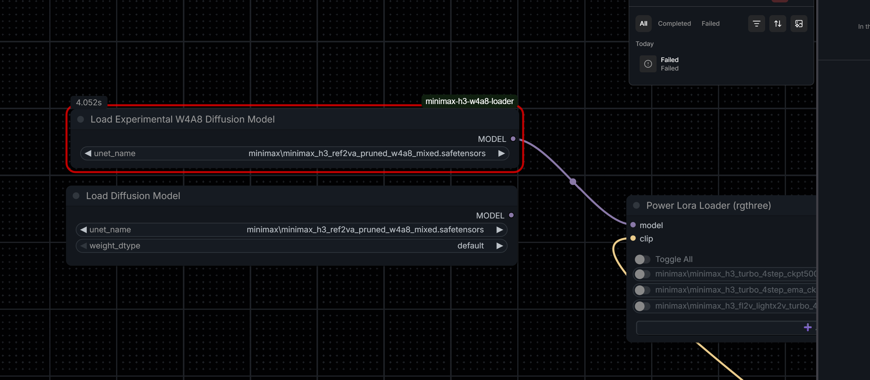
Task: Switch to the Completed queue tab
Action: pyautogui.click(x=674, y=24)
